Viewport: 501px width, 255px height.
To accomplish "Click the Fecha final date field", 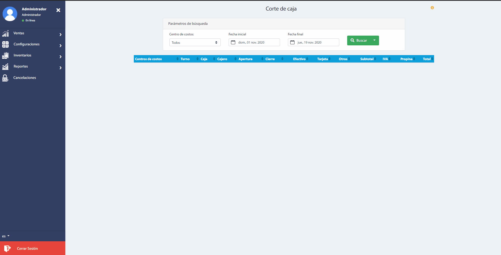I will pyautogui.click(x=313, y=42).
